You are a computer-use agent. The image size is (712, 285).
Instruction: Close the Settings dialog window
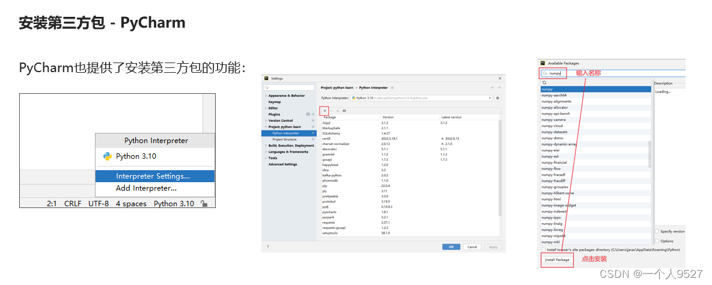pos(500,78)
